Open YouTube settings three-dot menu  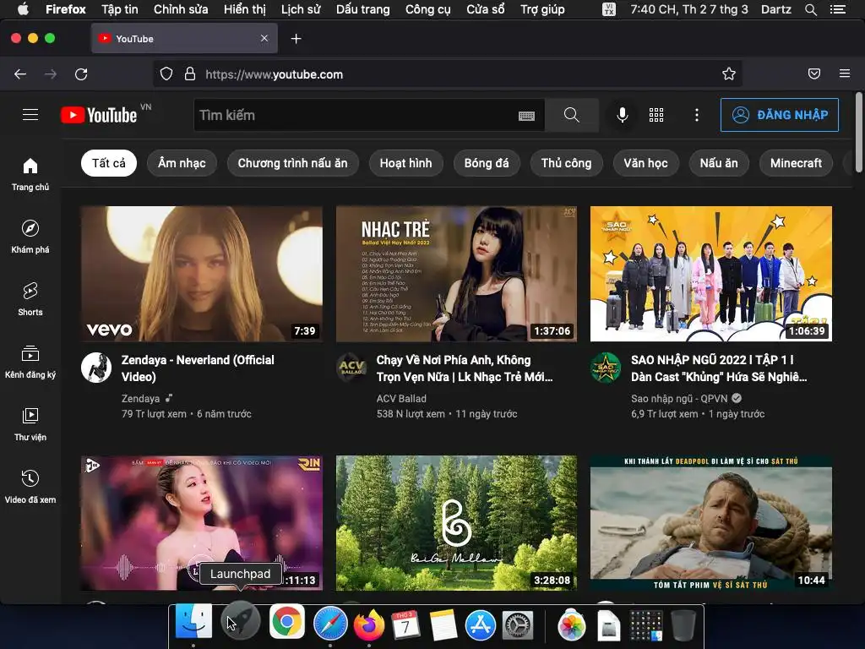[697, 115]
